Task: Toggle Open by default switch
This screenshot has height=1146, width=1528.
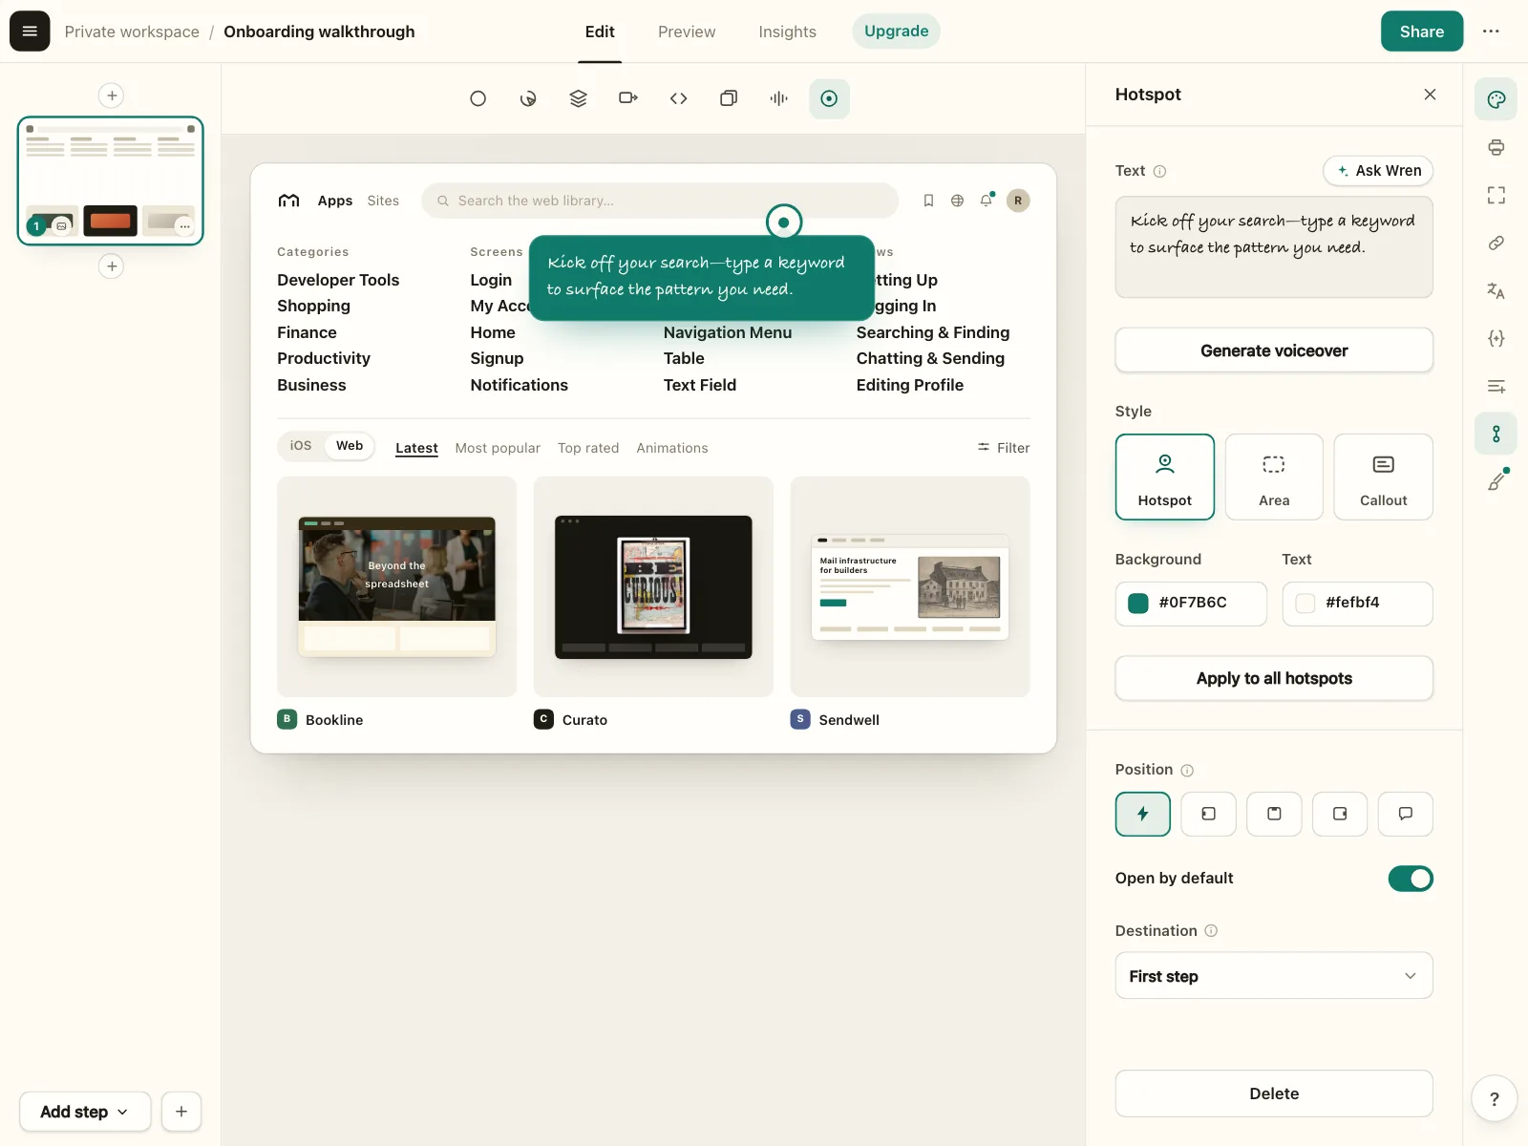Action: pyautogui.click(x=1411, y=879)
